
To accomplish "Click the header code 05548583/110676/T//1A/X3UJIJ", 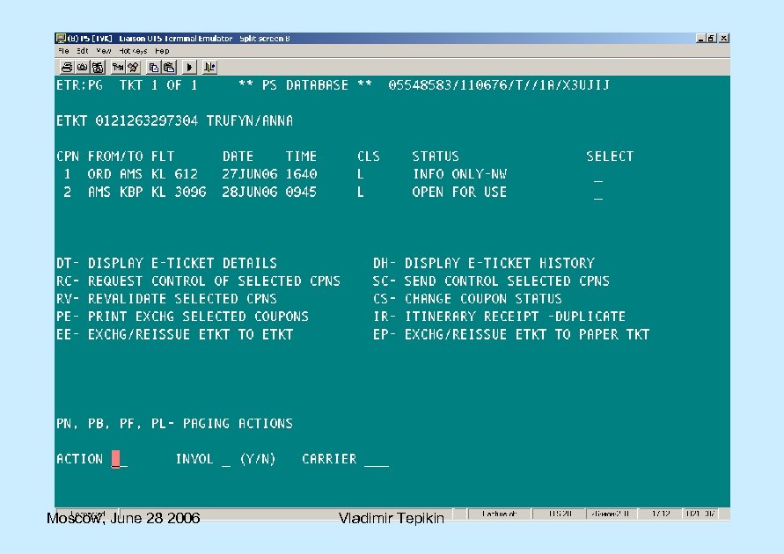I will (499, 85).
